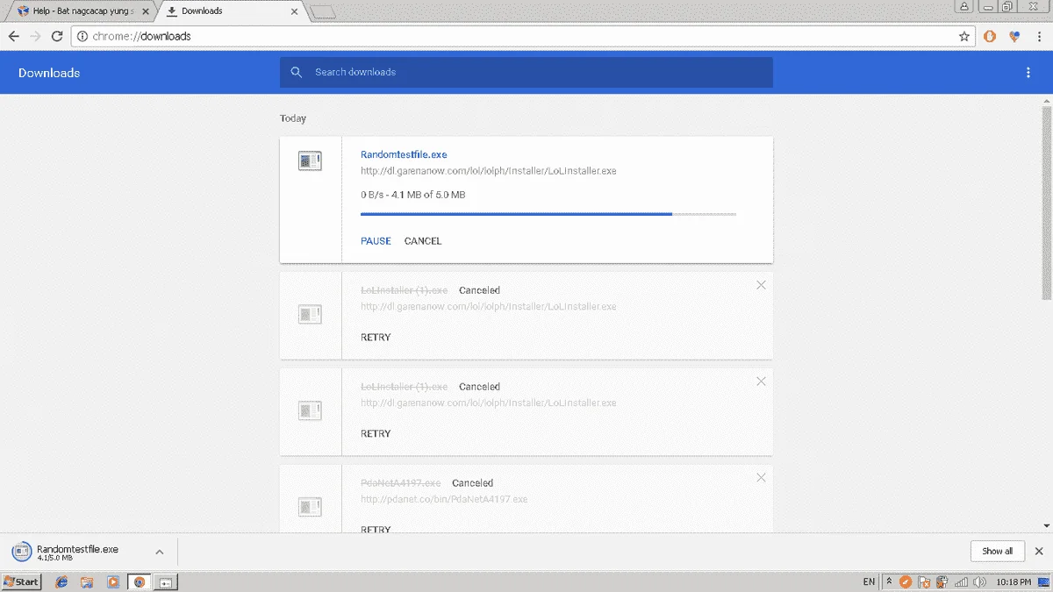
Task: Click the 0 B/s - 4.1 MB status text
Action: click(412, 194)
